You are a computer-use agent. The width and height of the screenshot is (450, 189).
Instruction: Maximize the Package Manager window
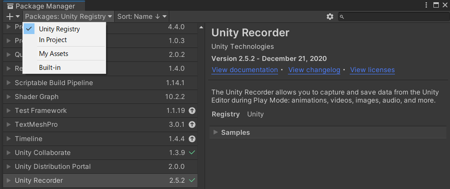pyautogui.click(x=436, y=5)
